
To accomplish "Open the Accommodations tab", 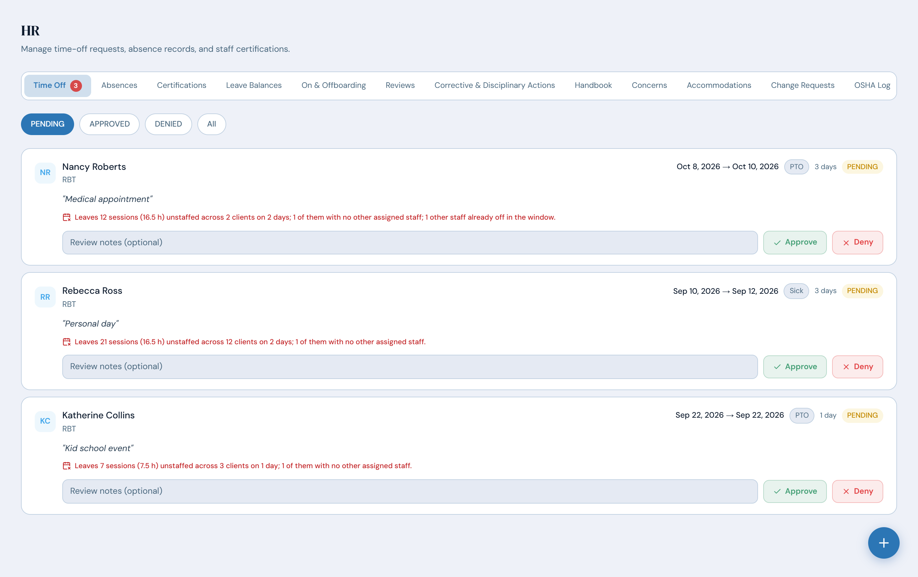I will [719, 85].
